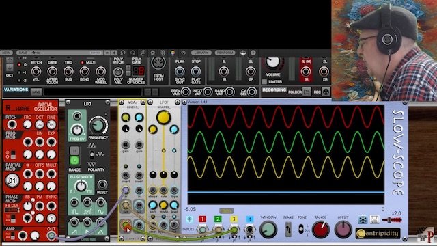This screenshot has height=246, width=437.
Task: Click the VARIATIONS SAVE button
Action: click(36, 92)
